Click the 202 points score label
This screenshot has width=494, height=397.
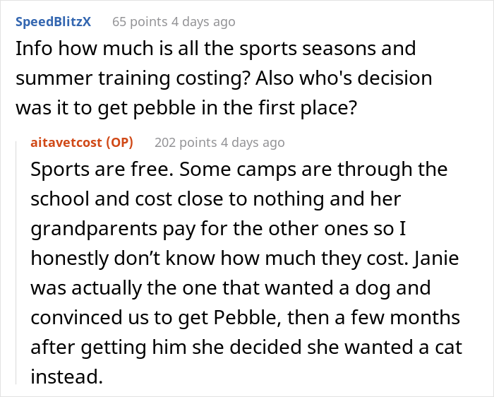pos(185,143)
